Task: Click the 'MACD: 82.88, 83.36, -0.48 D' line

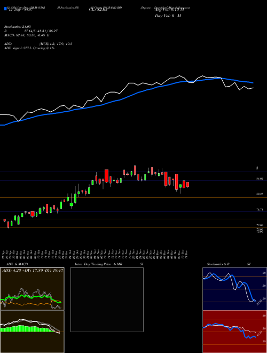Action: 27,35
